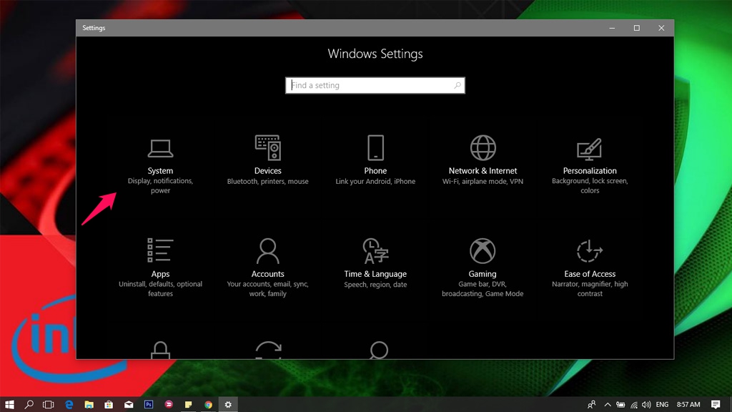
Task: Open the Gaming Xbox icon
Action: [x=483, y=251]
